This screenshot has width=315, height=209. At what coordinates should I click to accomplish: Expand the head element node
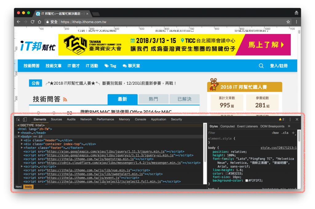[19, 133]
